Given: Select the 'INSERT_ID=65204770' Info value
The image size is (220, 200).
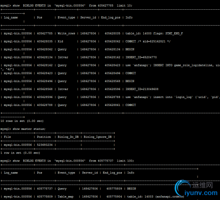Looking at the screenshot, I should 141,57.
